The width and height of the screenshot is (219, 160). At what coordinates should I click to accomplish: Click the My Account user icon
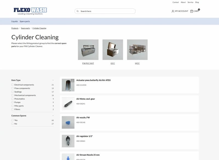[x=173, y=11]
